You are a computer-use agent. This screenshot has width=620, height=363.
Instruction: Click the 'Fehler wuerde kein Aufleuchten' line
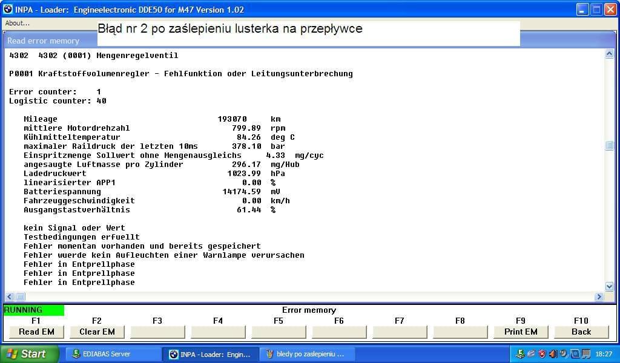[x=164, y=255]
